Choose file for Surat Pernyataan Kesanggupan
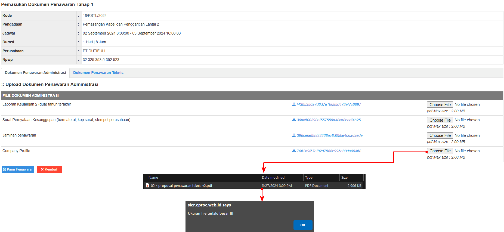 click(440, 120)
